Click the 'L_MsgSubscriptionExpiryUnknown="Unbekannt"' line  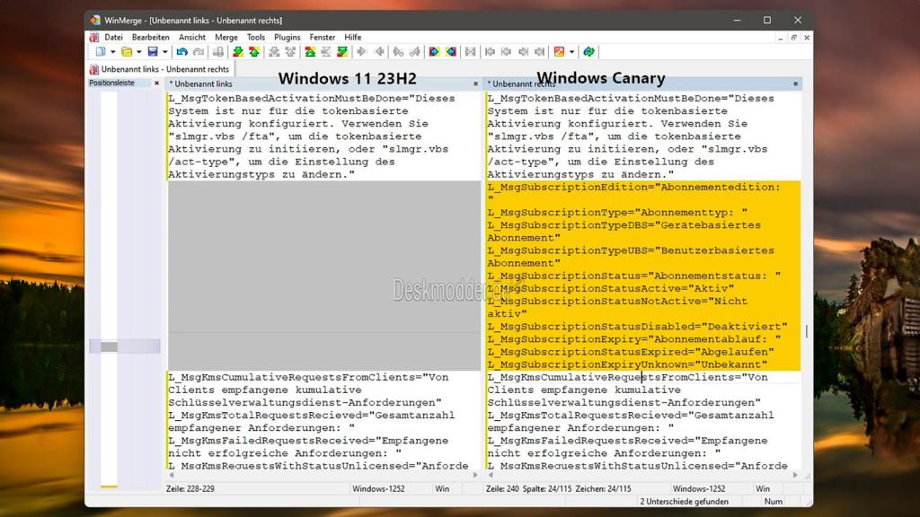tap(627, 364)
